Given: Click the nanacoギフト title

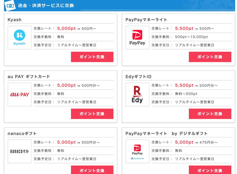Looking at the screenshot, I should (22, 134).
